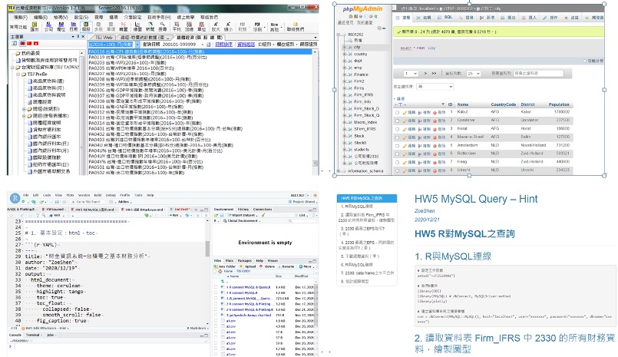Expand the country table node in phpMyAdmin tree

click(345, 54)
